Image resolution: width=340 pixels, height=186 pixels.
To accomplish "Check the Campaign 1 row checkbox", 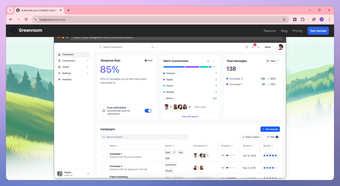I will (x=103, y=155).
